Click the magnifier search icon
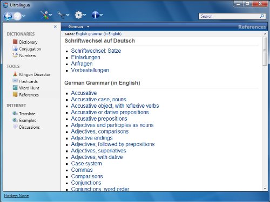The width and height of the screenshot is (270, 202). [262, 16]
